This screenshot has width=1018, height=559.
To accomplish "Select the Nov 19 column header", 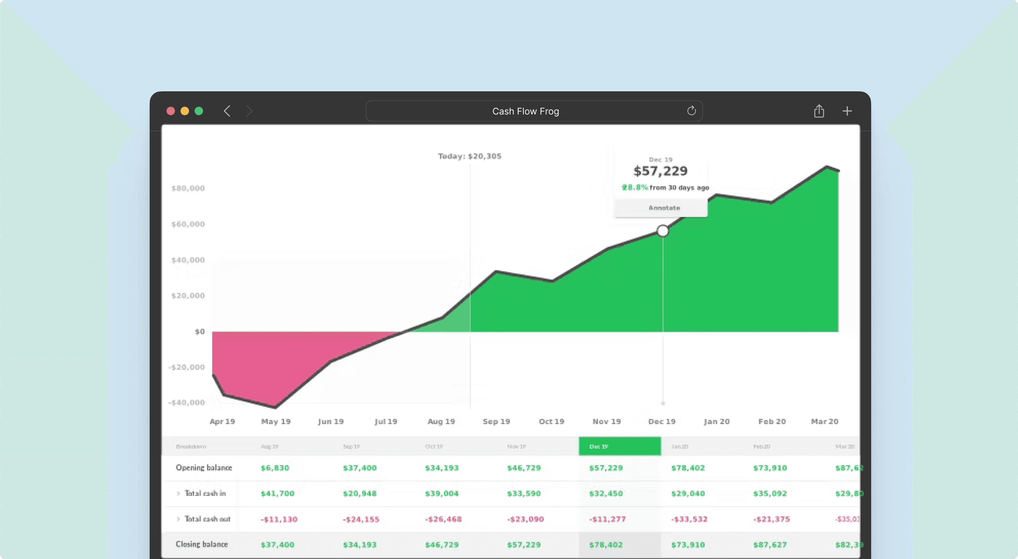I will (516, 446).
